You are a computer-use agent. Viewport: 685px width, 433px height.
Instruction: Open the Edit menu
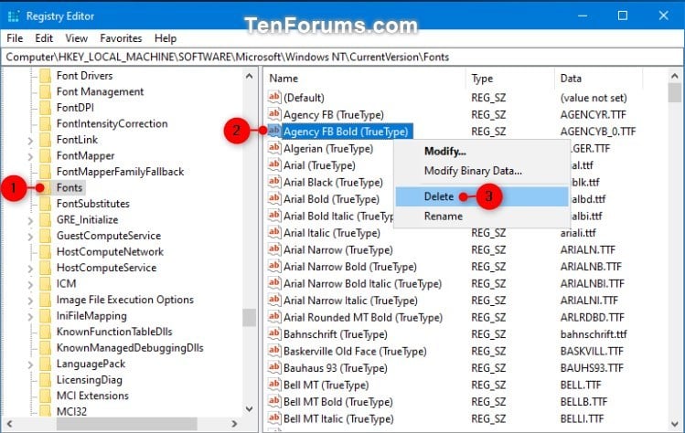44,38
